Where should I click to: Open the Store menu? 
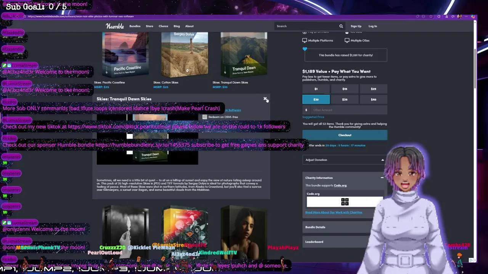tap(149, 26)
